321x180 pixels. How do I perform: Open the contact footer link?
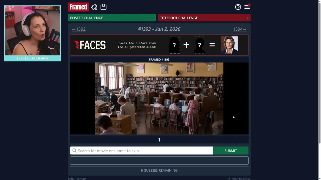coord(81,178)
